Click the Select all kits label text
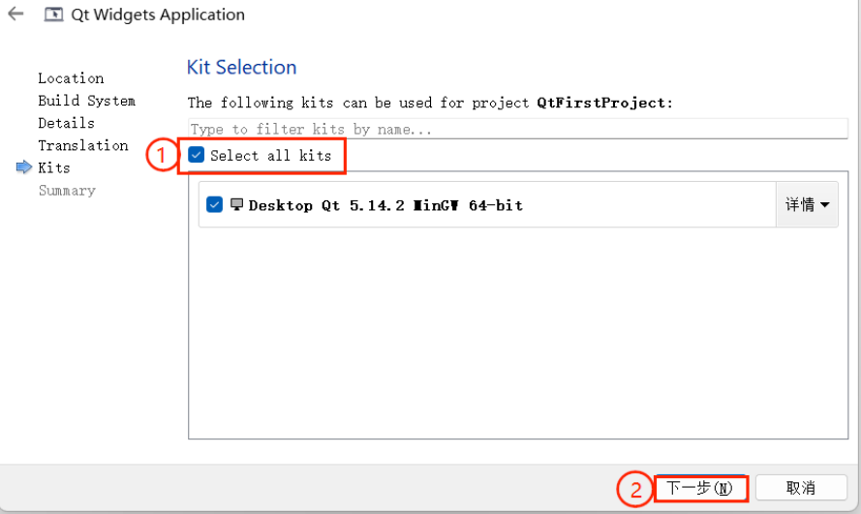 [x=271, y=156]
